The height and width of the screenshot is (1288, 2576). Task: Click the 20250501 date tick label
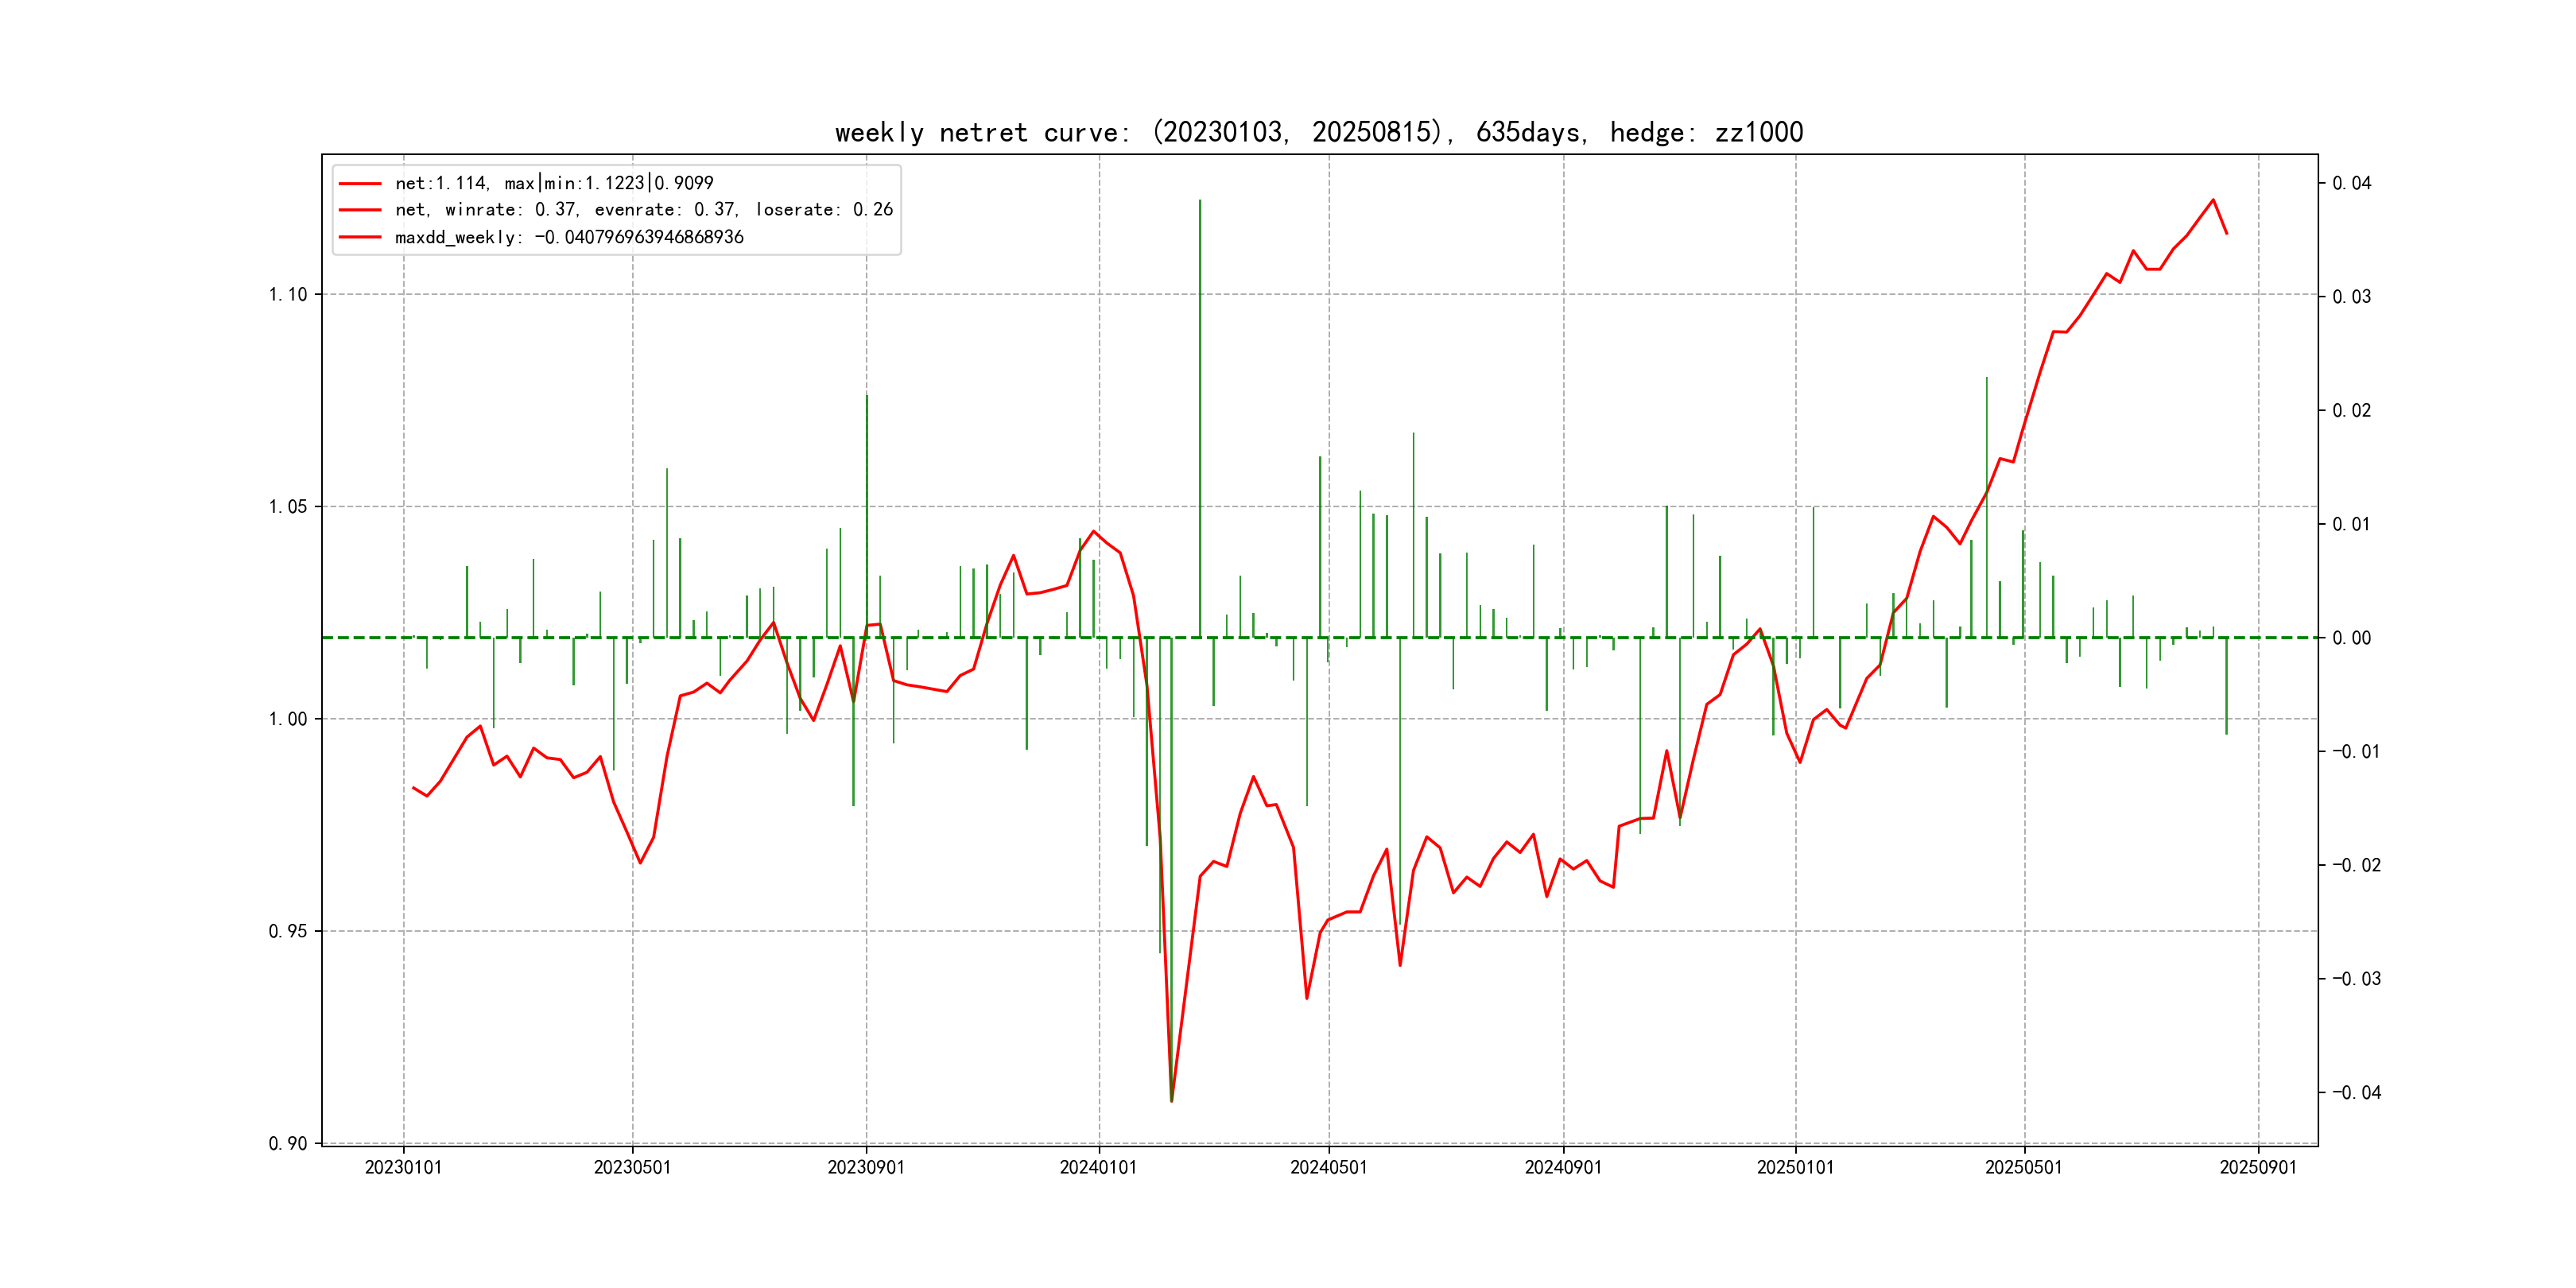click(2024, 1168)
